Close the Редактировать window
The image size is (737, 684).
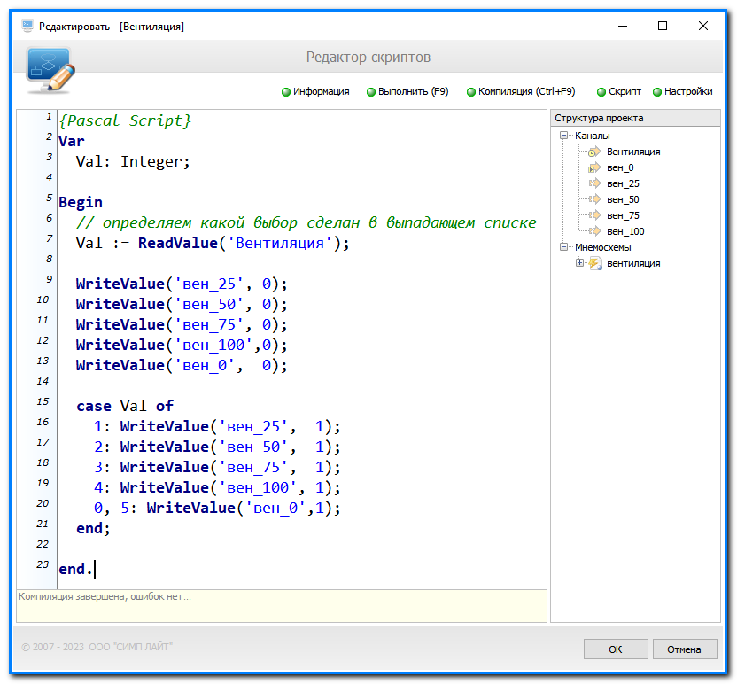click(702, 26)
